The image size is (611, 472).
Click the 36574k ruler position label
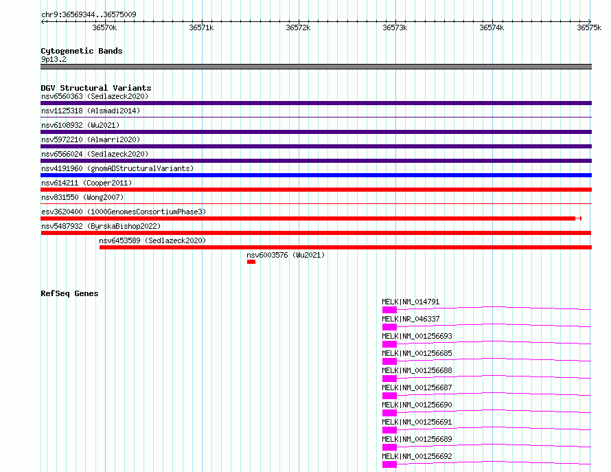click(492, 27)
